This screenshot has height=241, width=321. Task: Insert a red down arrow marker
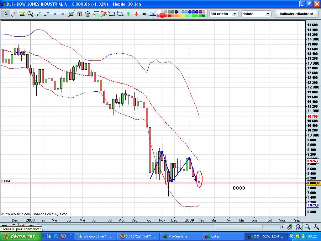[x=136, y=14]
